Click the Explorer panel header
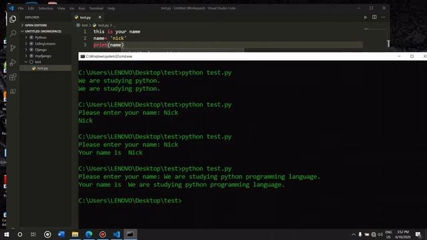427x240 pixels. coord(32,17)
